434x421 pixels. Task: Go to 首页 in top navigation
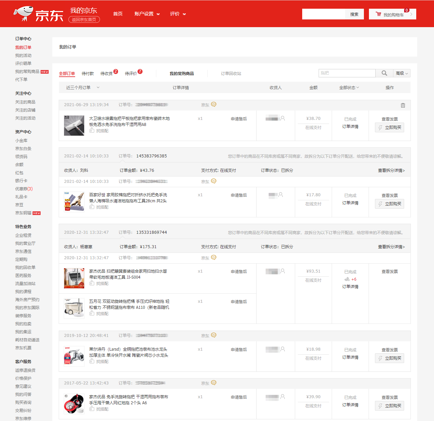tap(118, 14)
